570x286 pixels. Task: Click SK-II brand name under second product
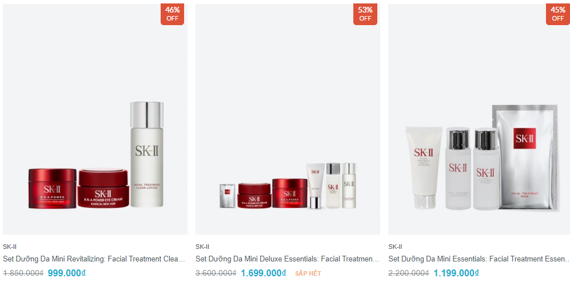[x=202, y=247]
